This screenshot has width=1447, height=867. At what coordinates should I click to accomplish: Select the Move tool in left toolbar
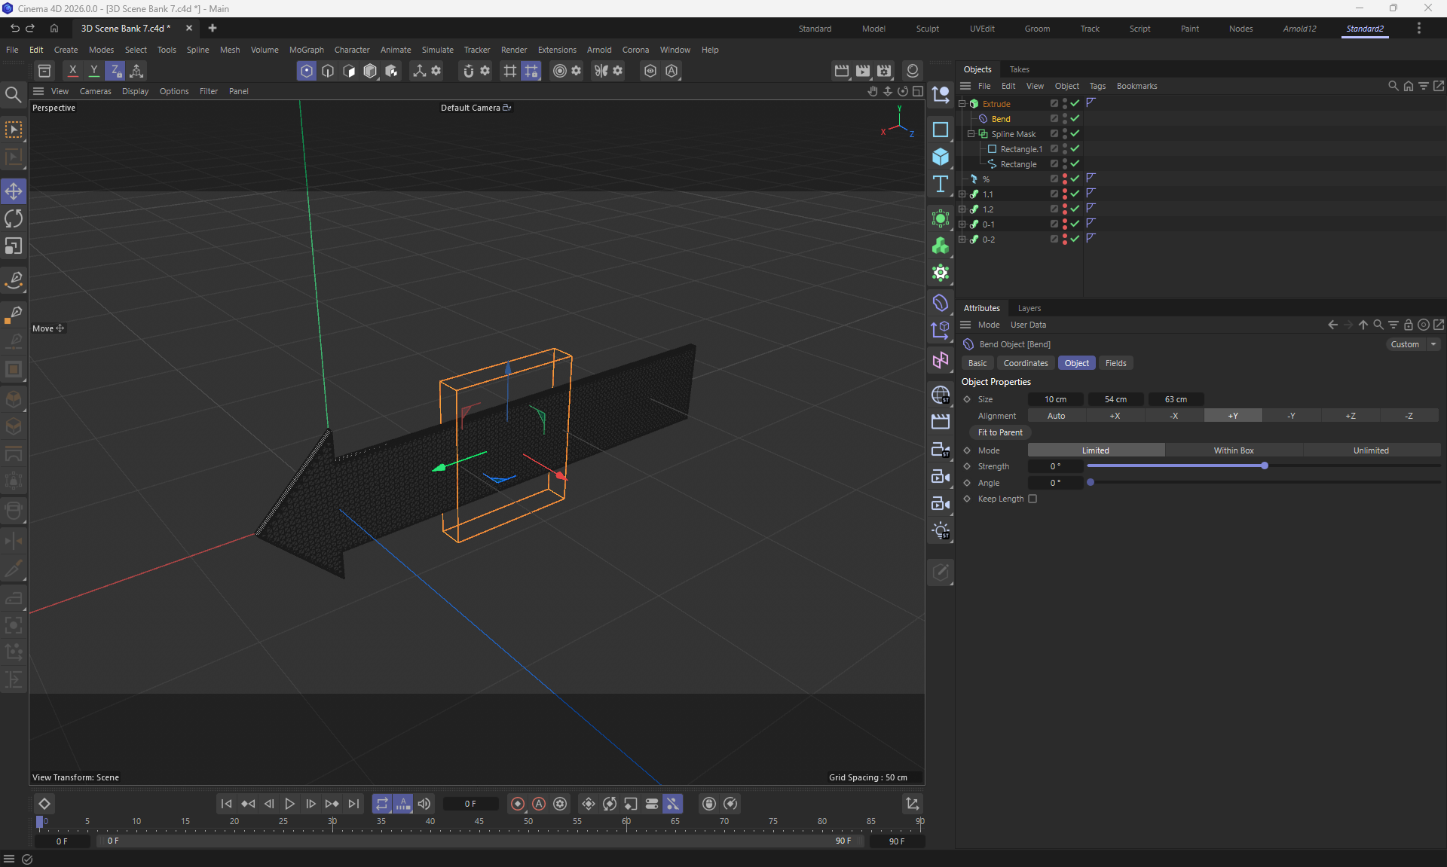[14, 191]
